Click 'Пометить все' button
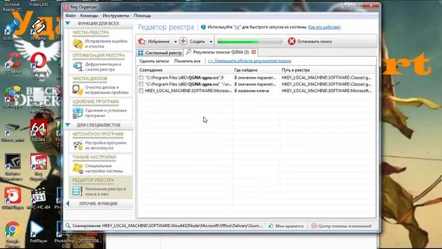Image resolution: width=442 pixels, height=249 pixels. (187, 61)
